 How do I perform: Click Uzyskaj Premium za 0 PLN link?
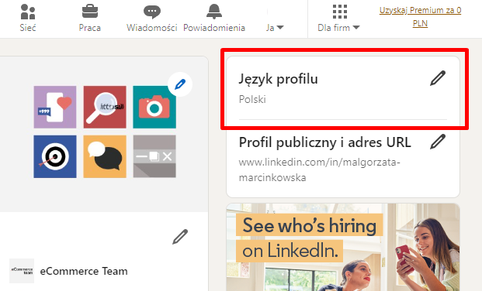[x=420, y=16]
